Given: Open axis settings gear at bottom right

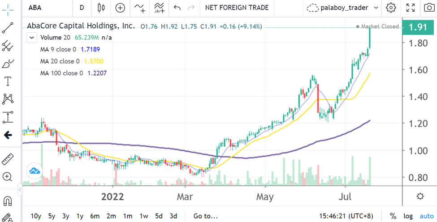Looking at the screenshot, I should point(420,196).
